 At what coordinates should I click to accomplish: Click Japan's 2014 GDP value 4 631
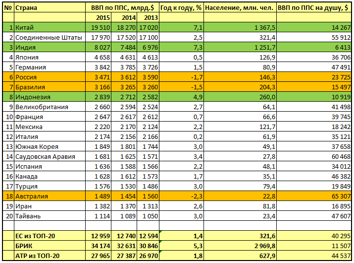tap(124, 57)
